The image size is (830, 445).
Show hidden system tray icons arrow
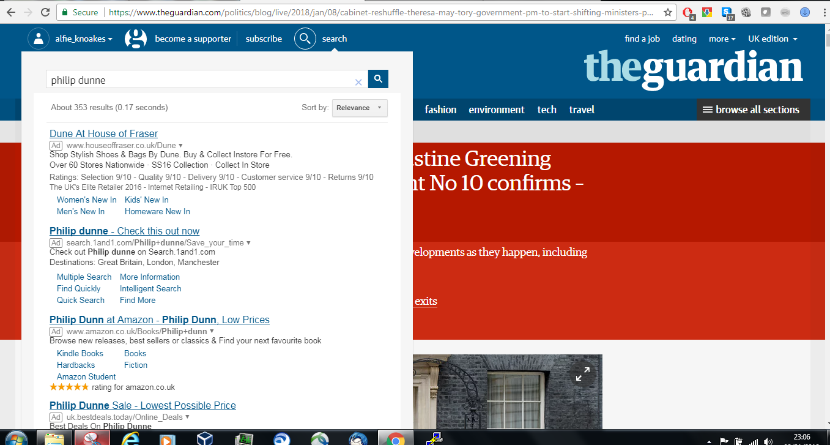click(708, 441)
